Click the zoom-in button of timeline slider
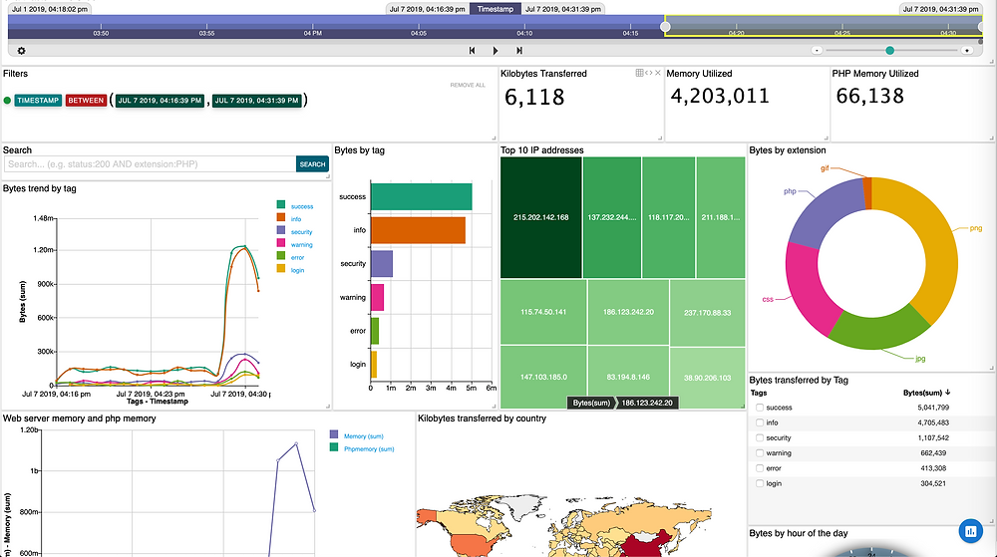 pos(967,50)
